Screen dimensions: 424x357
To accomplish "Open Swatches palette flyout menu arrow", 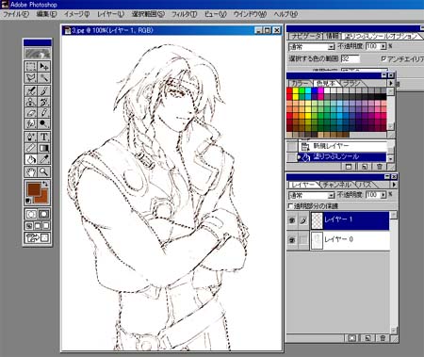I will [391, 83].
